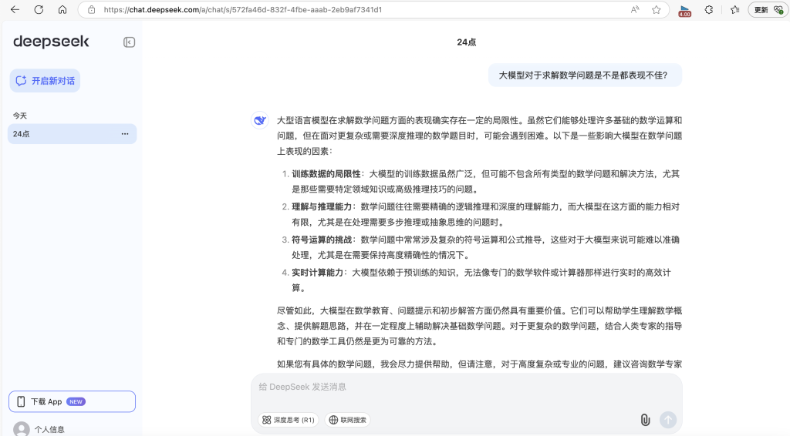Click the 下载 App button
This screenshot has height=436, width=790.
pyautogui.click(x=72, y=401)
